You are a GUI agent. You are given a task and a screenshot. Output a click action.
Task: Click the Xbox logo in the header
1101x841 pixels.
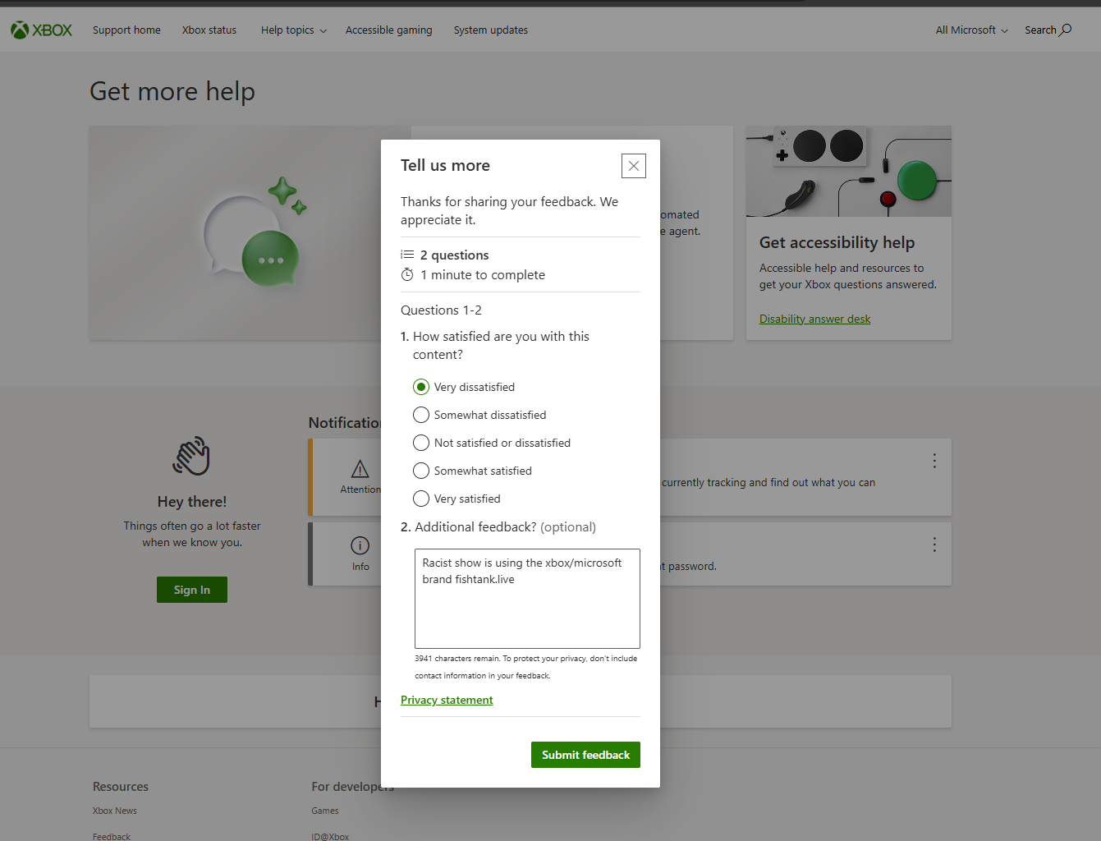point(41,30)
